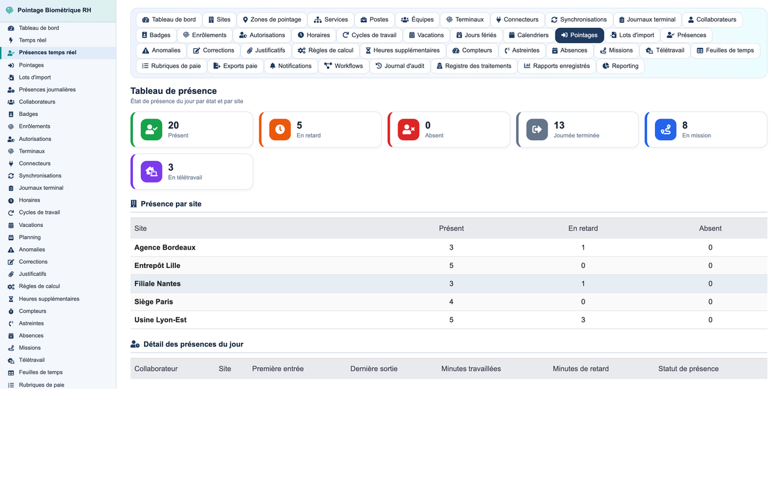This screenshot has width=782, height=489.
Task: Click the Tableau de bord gauge icon in sidebar
Action: pyautogui.click(x=10, y=28)
